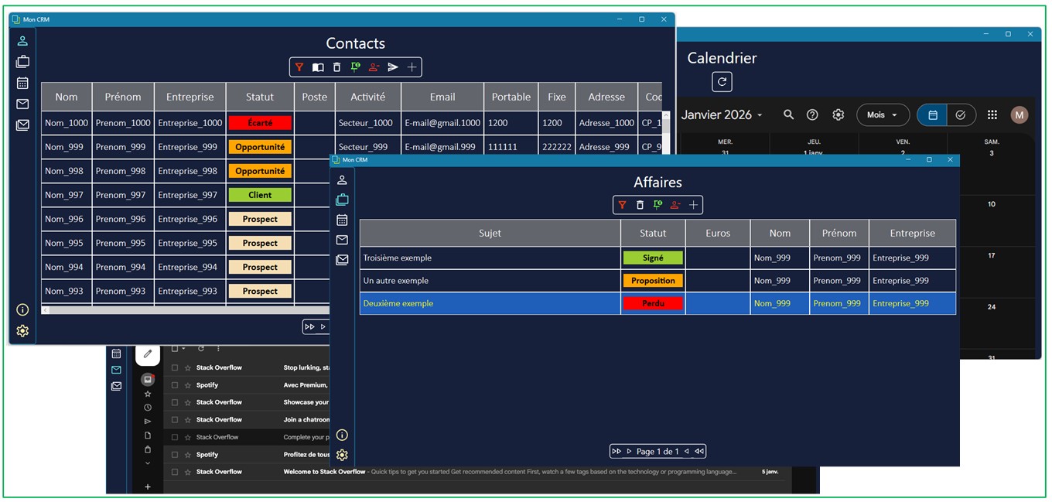
Task: Open the select-all checkbox dropdown arrow in the mail list
Action: pos(184,349)
